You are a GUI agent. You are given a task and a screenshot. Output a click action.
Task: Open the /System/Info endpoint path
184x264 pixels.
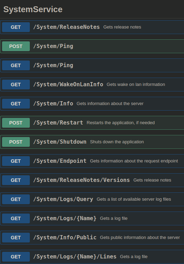[53, 104]
